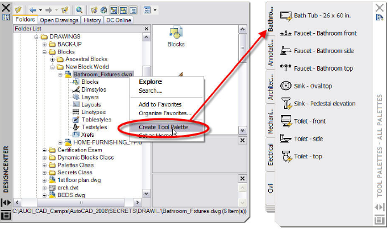The image size is (389, 229).
Task: Click the Load folder icon in DesignCenter toolbar
Action: [x=18, y=10]
